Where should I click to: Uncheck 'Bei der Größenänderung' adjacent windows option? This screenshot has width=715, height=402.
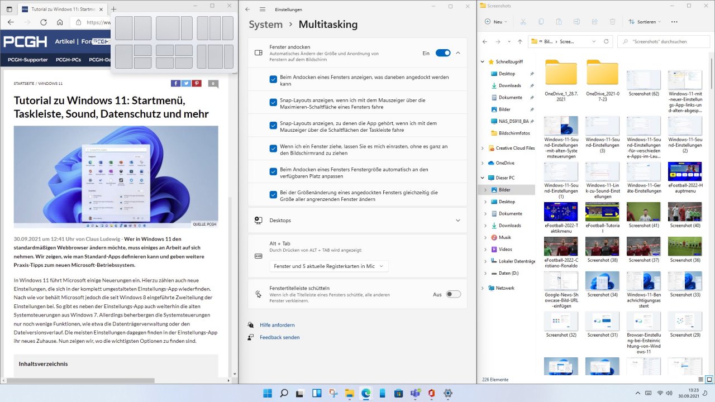pos(273,195)
